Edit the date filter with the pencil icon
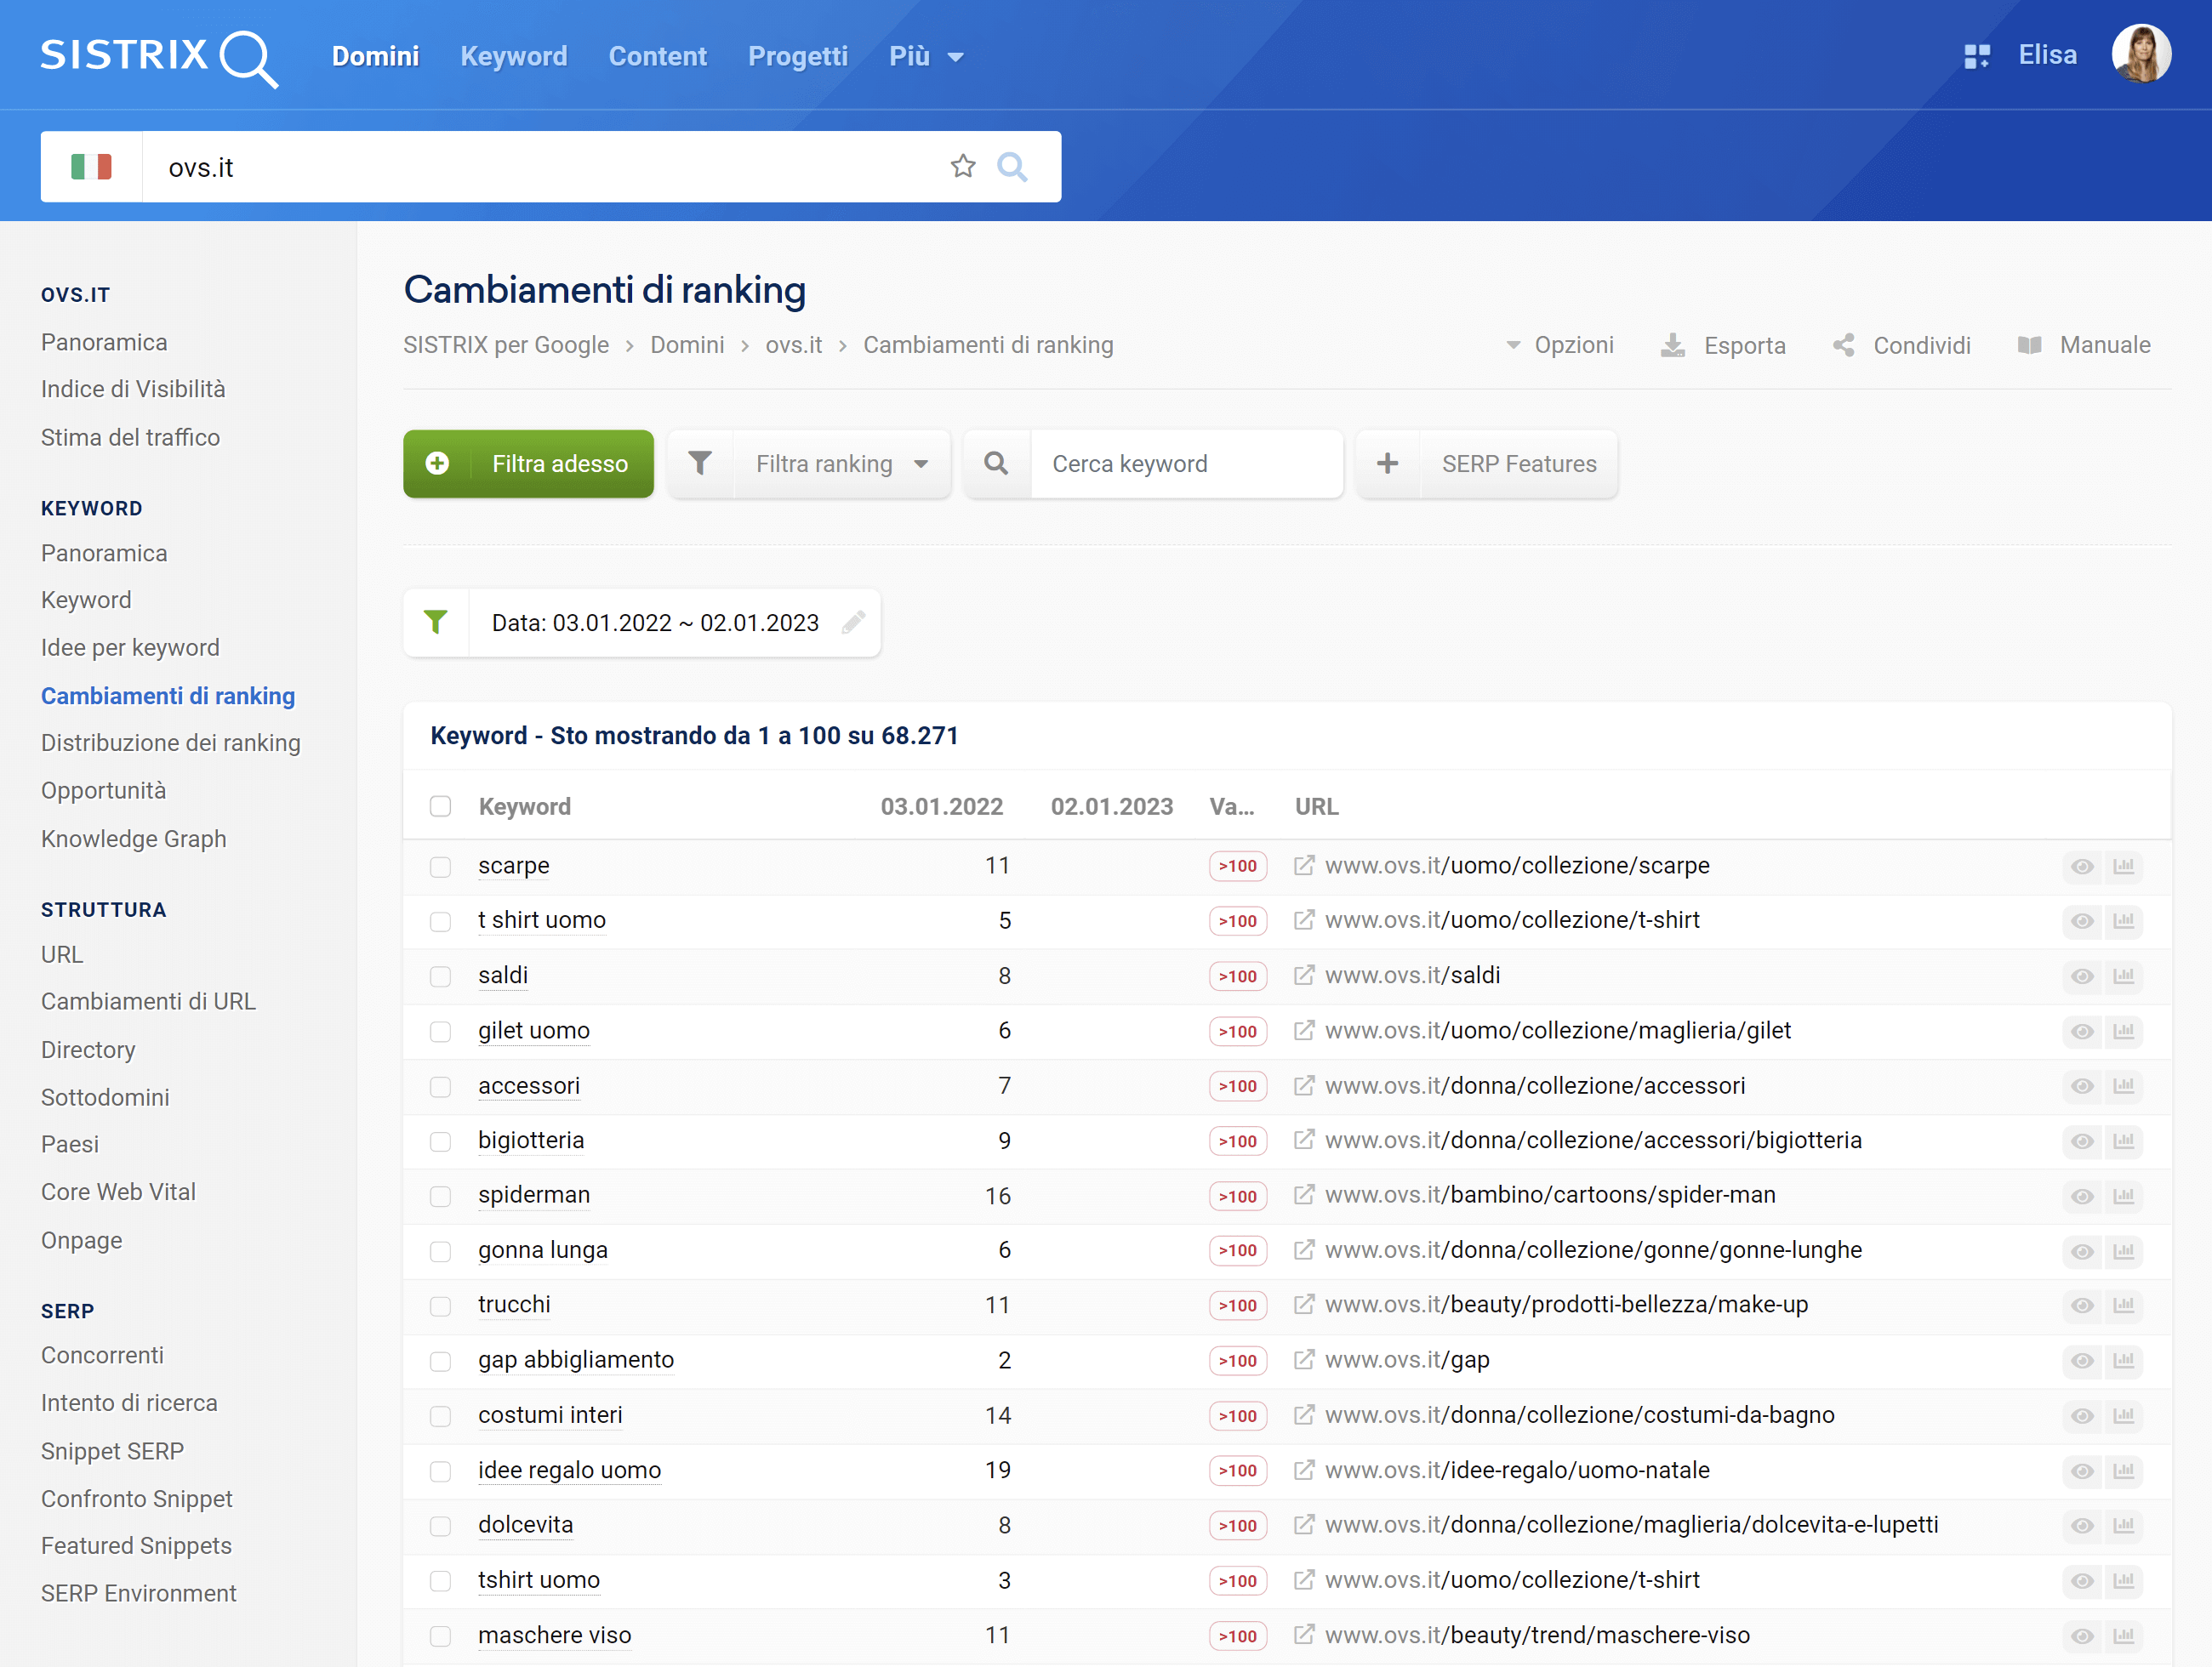This screenshot has height=1667, width=2212. click(853, 623)
